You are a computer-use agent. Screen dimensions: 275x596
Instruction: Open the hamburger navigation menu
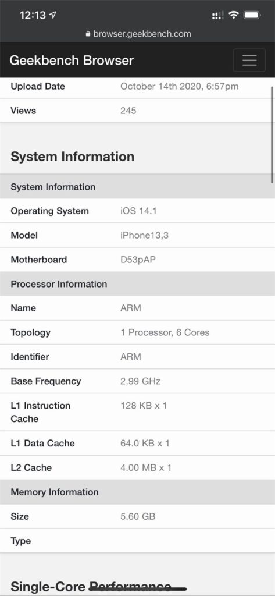pyautogui.click(x=249, y=60)
